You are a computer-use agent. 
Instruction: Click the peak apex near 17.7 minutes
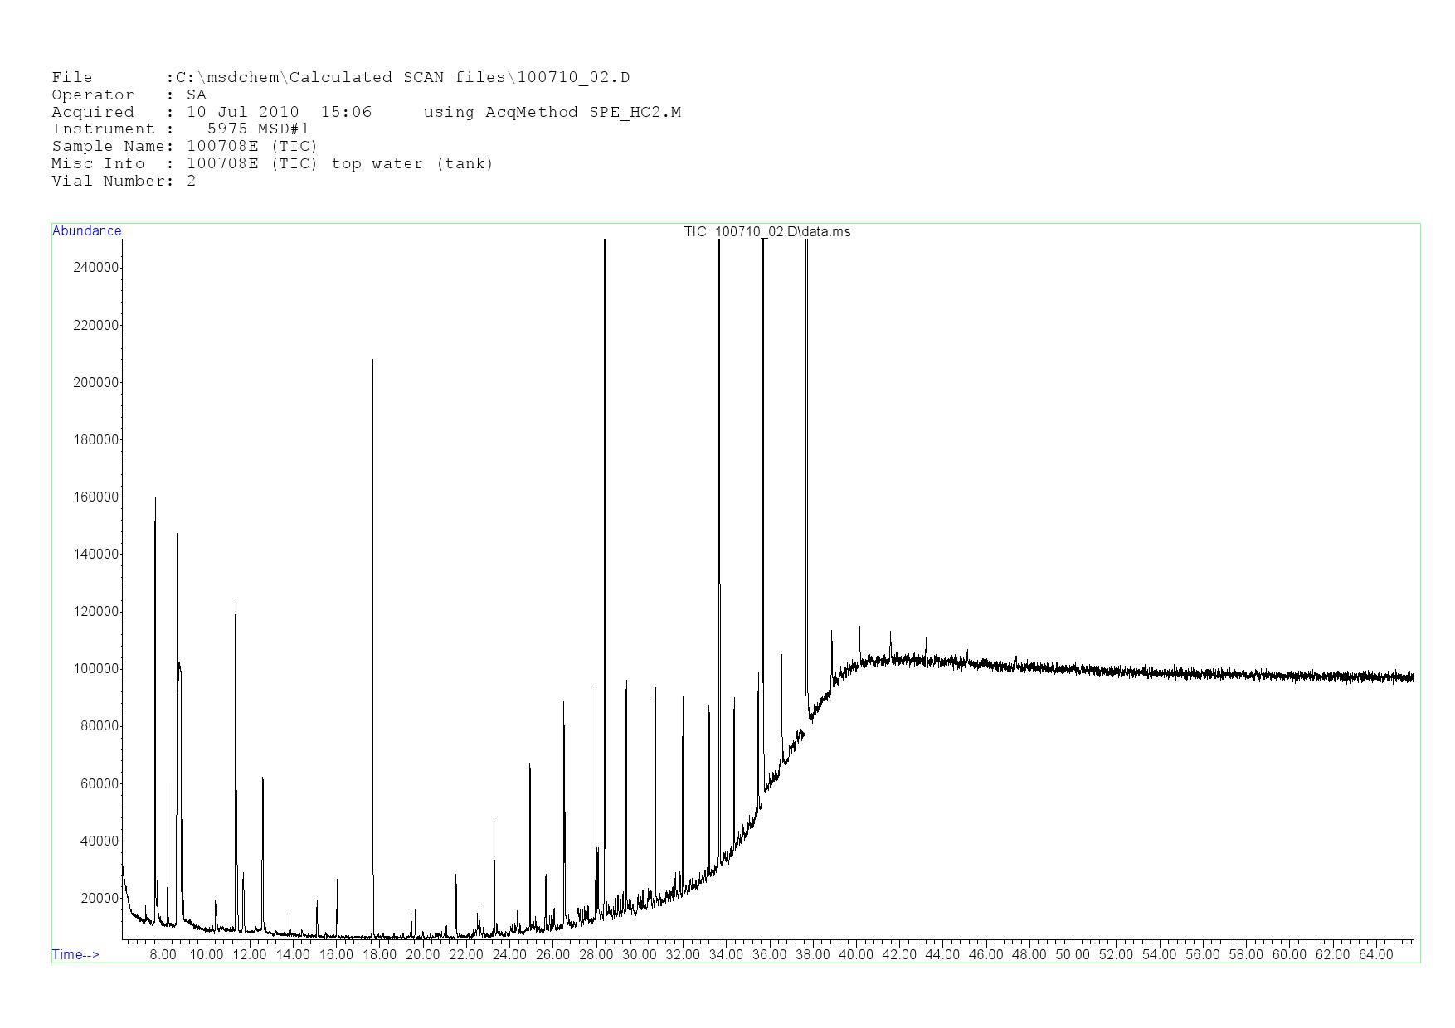click(372, 361)
